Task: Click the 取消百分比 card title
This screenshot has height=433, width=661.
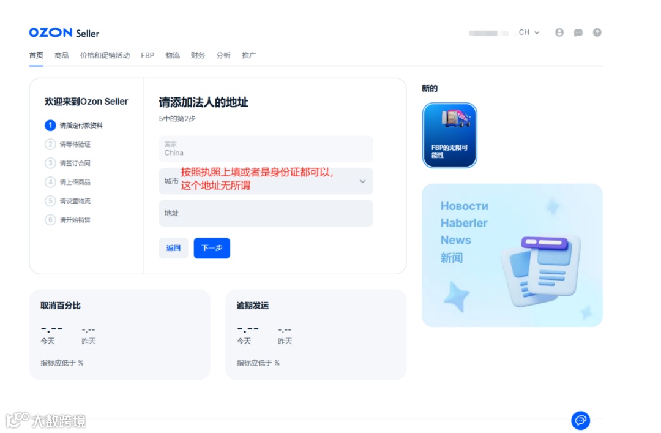Action: pyautogui.click(x=60, y=306)
